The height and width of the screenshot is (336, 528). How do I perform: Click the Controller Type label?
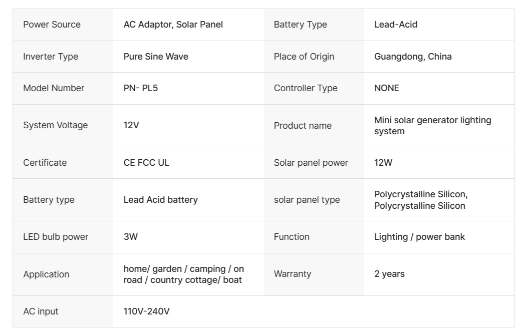coord(306,88)
